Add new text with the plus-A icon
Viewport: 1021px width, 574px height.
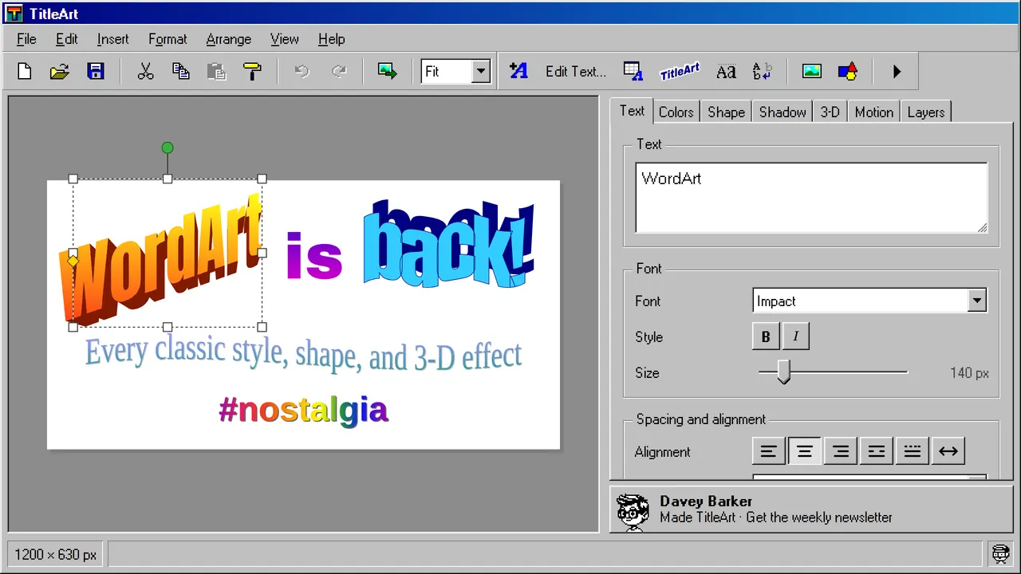tap(518, 72)
